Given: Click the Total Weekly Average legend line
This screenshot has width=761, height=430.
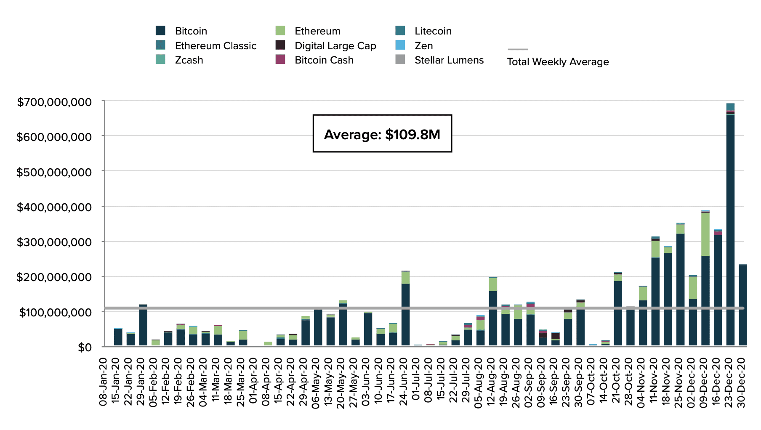Looking at the screenshot, I should click(x=518, y=49).
